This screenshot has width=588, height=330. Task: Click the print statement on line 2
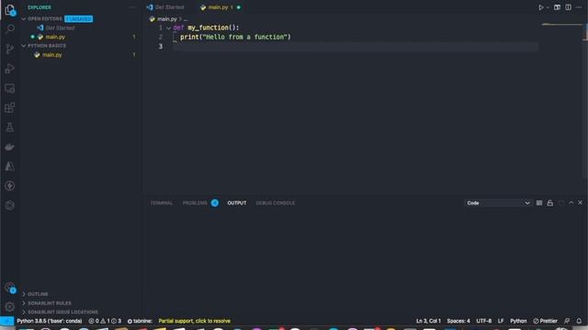coord(235,37)
